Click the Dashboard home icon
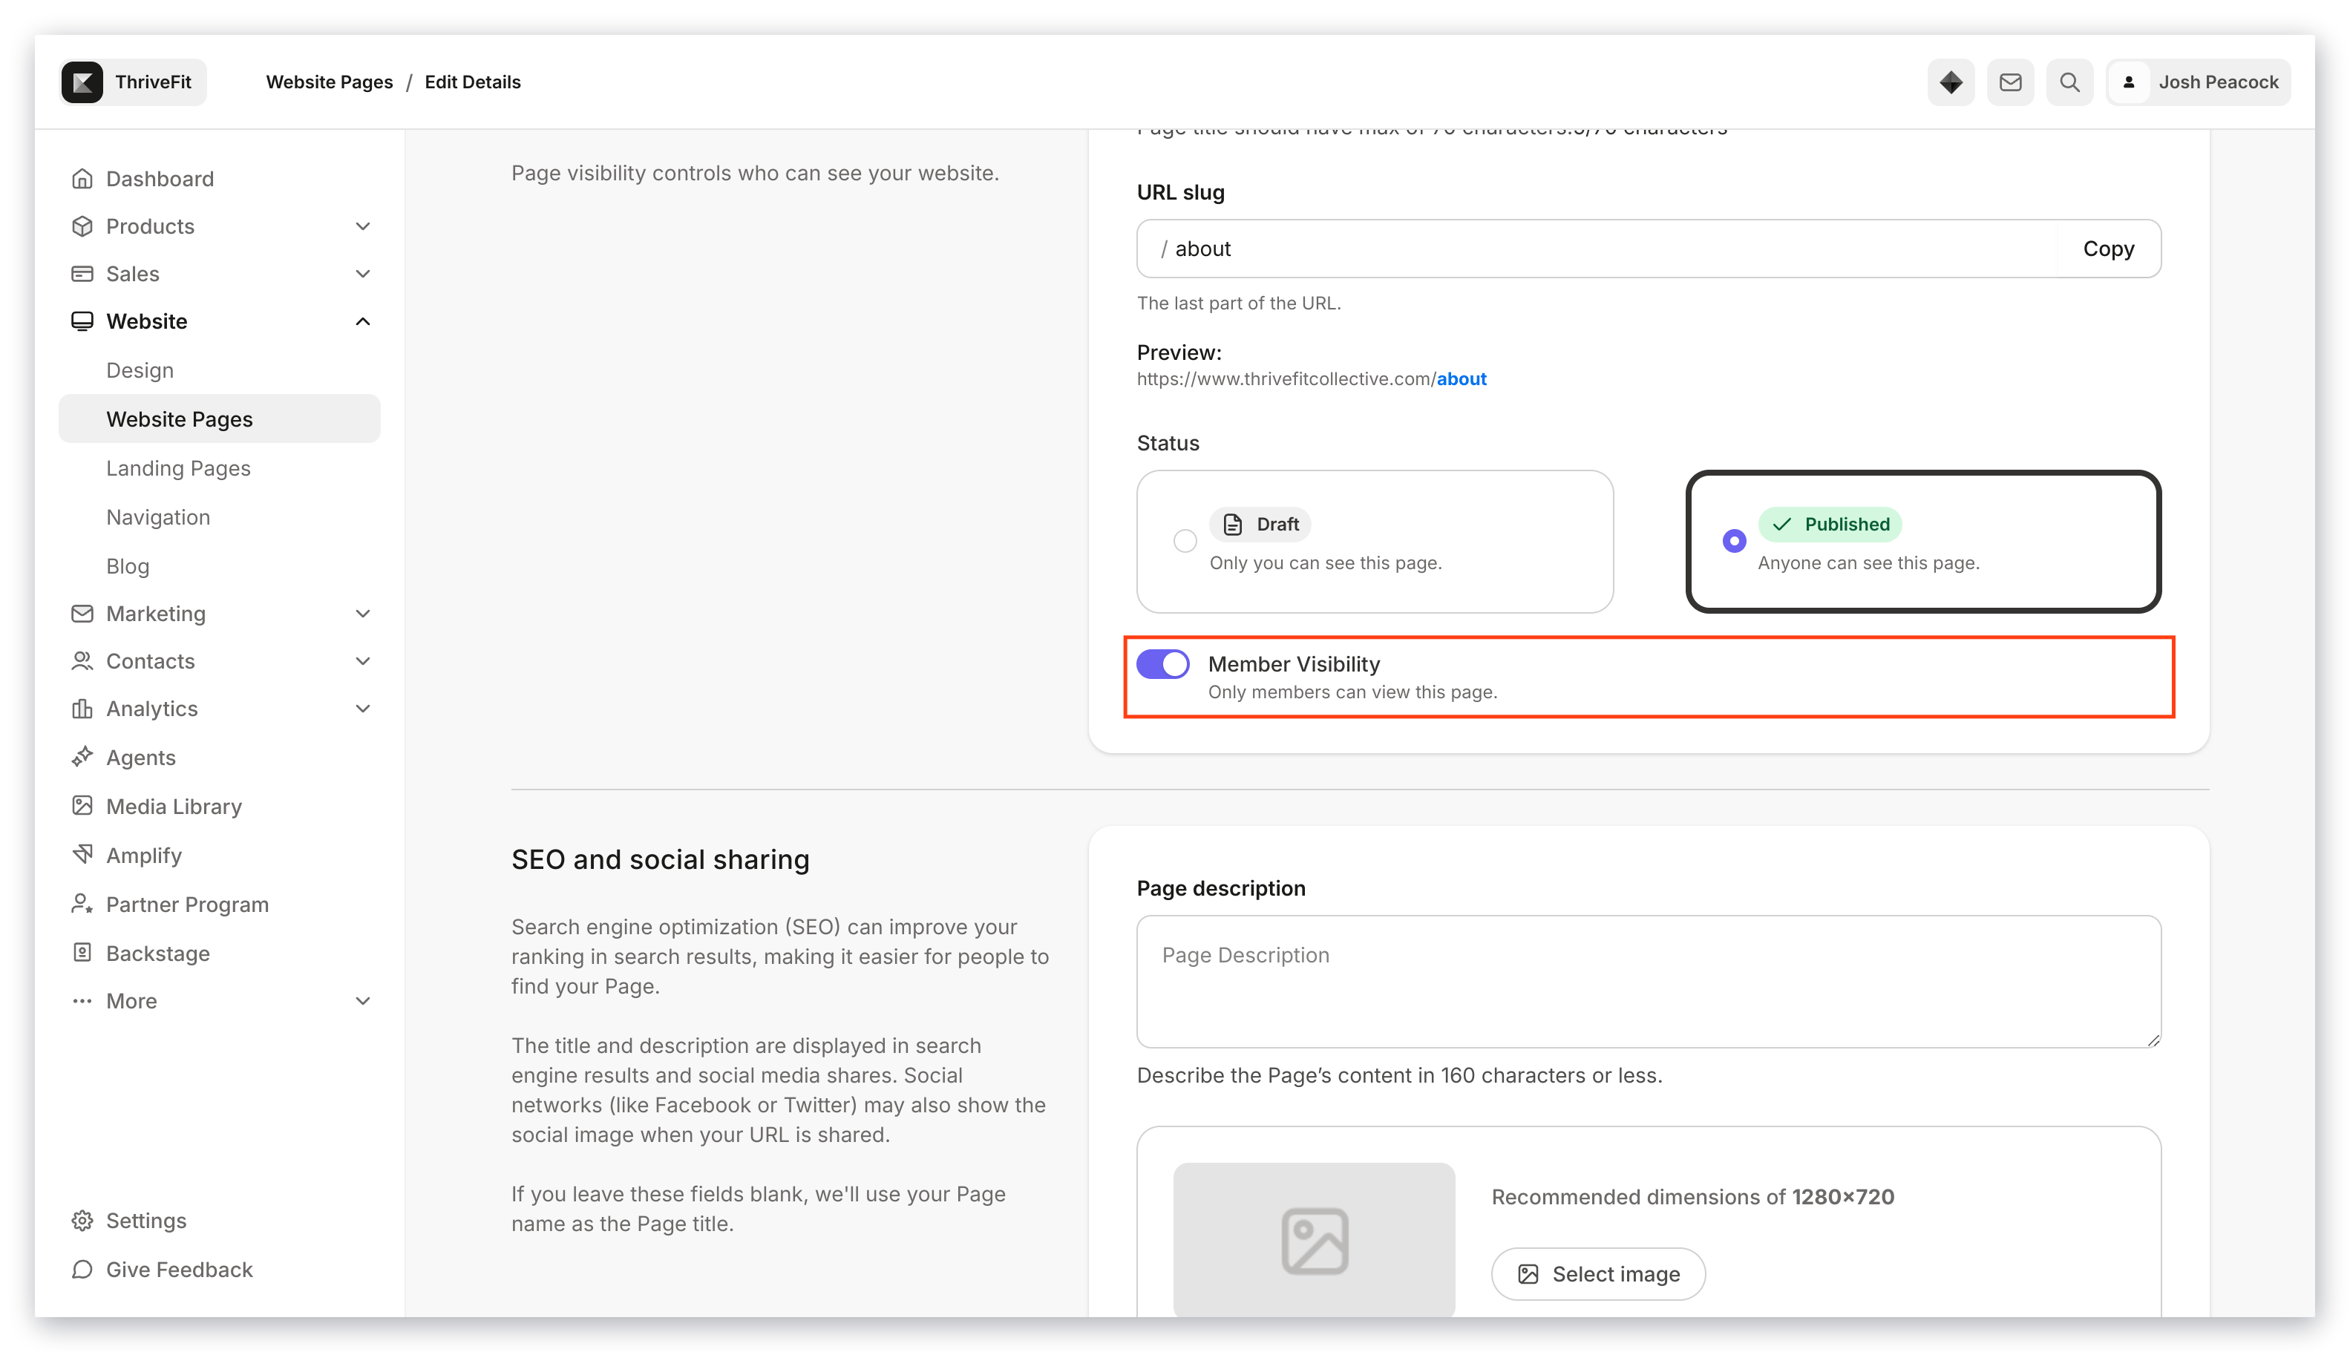2350x1352 pixels. tap(82, 178)
